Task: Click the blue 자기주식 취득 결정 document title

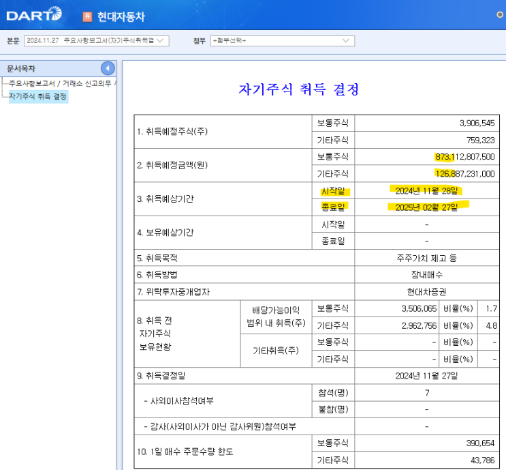Action: tap(298, 89)
